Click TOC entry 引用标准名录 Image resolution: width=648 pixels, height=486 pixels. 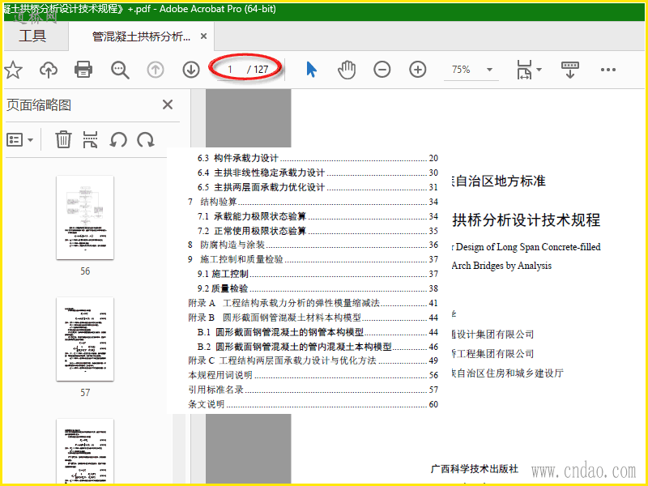313,390
